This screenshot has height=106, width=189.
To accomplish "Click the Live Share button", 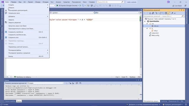I will pyautogui.click(x=177, y=6).
